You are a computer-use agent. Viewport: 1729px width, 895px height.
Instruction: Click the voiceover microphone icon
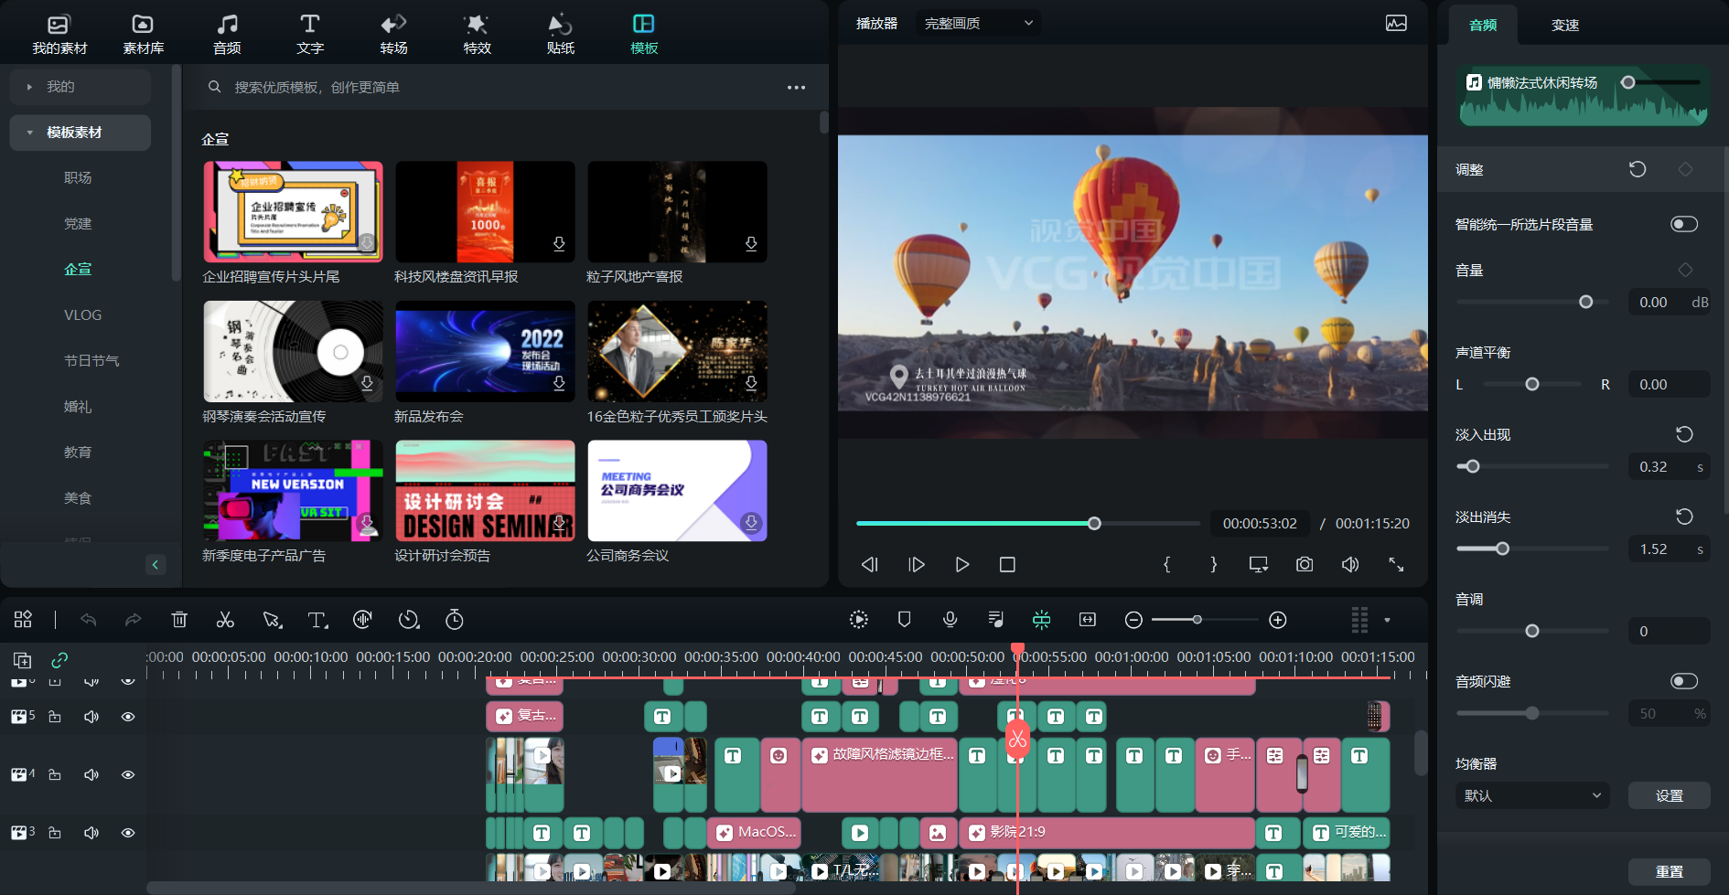pos(950,620)
